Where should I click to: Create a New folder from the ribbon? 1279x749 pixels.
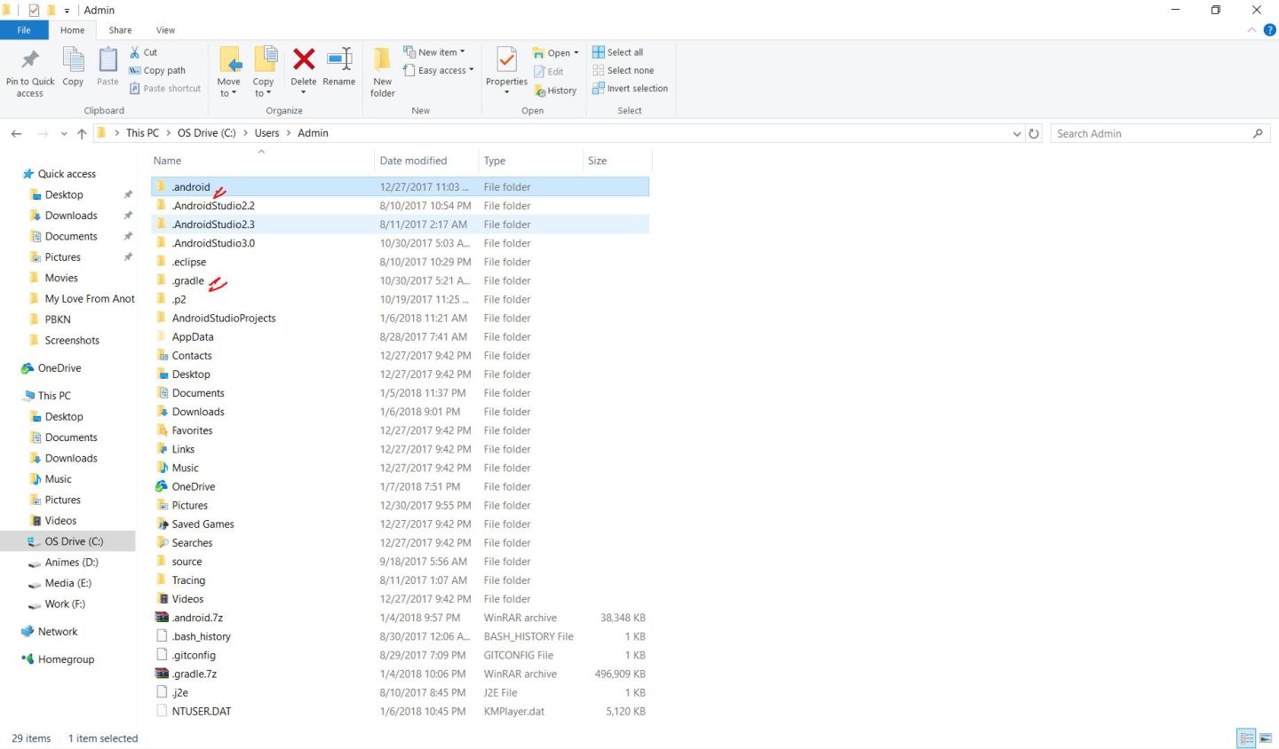(383, 71)
